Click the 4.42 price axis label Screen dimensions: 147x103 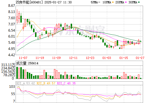(12, 55)
